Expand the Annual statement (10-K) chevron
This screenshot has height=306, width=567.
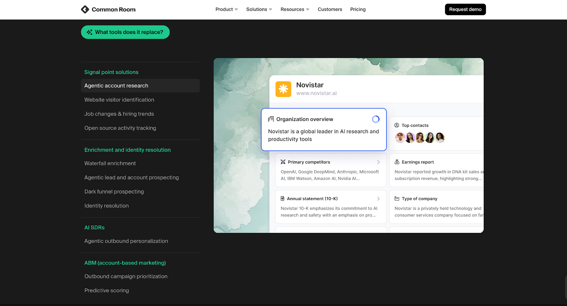coord(378,199)
